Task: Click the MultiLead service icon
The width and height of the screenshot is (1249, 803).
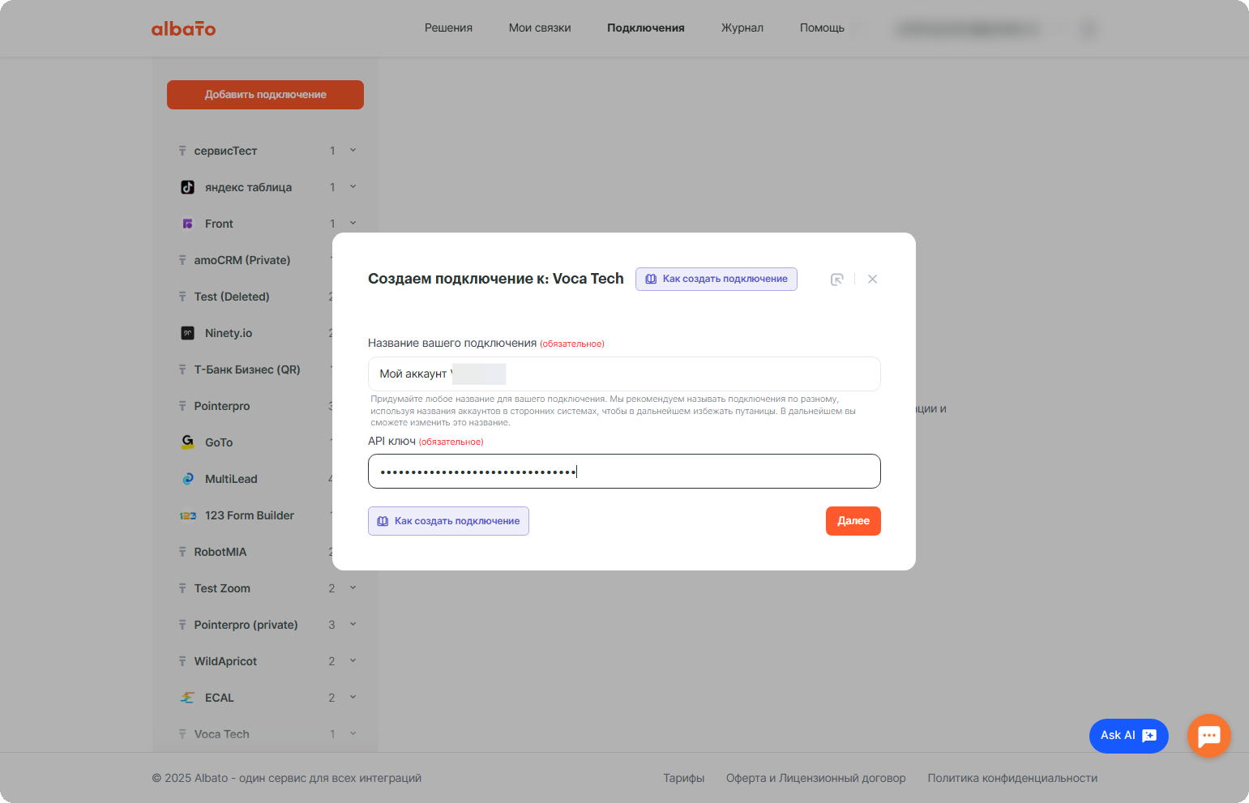Action: coord(186,478)
